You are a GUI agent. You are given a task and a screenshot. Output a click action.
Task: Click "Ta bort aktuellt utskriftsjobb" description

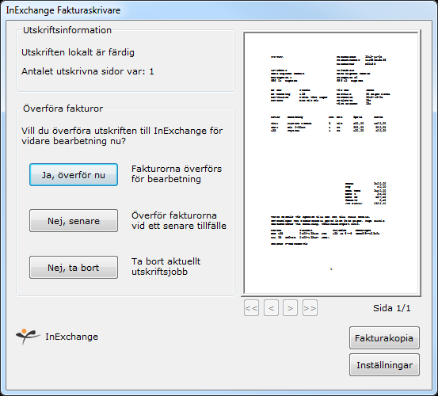(x=166, y=266)
